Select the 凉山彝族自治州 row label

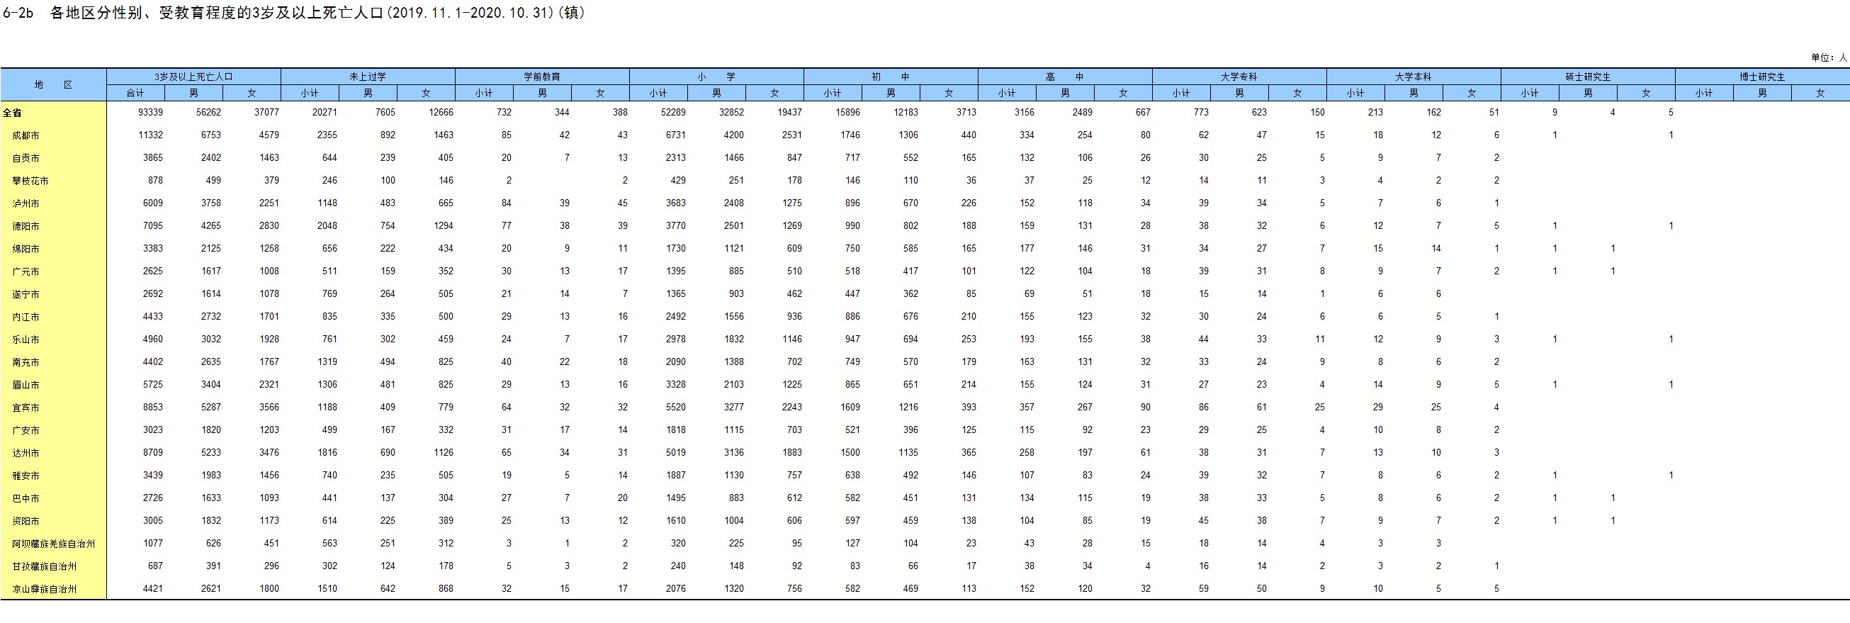[x=45, y=589]
